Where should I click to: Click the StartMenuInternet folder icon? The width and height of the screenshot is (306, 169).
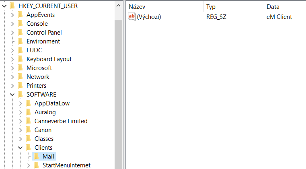[36, 165]
